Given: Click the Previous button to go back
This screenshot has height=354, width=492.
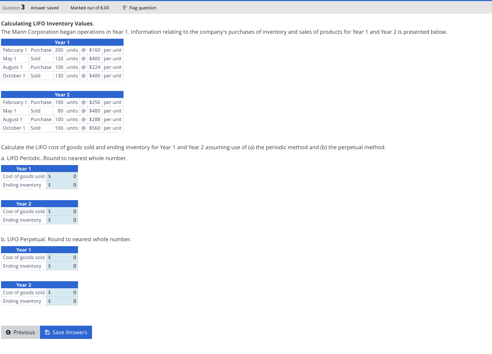Looking at the screenshot, I should click(20, 332).
